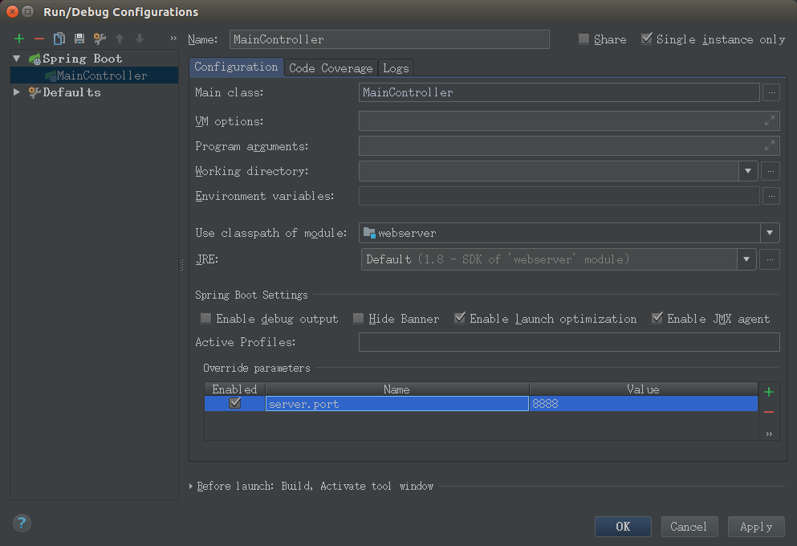This screenshot has width=797, height=546.
Task: Click the Defaults wrench tree icon
Action: coord(35,92)
